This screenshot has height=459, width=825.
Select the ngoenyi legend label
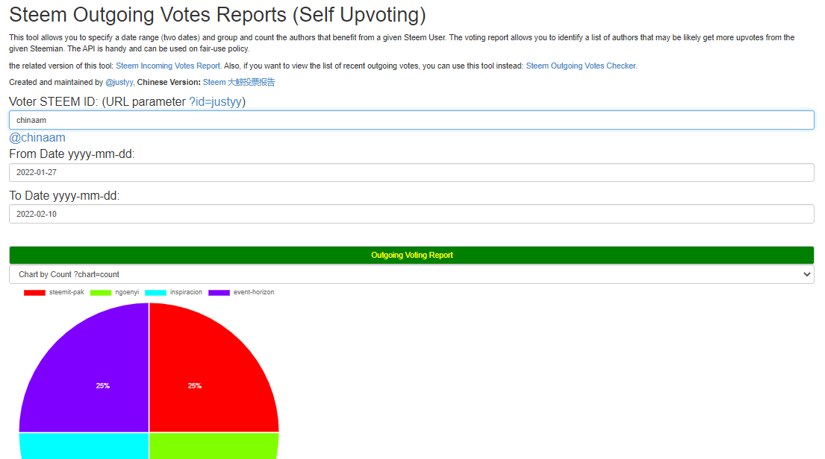click(x=127, y=292)
